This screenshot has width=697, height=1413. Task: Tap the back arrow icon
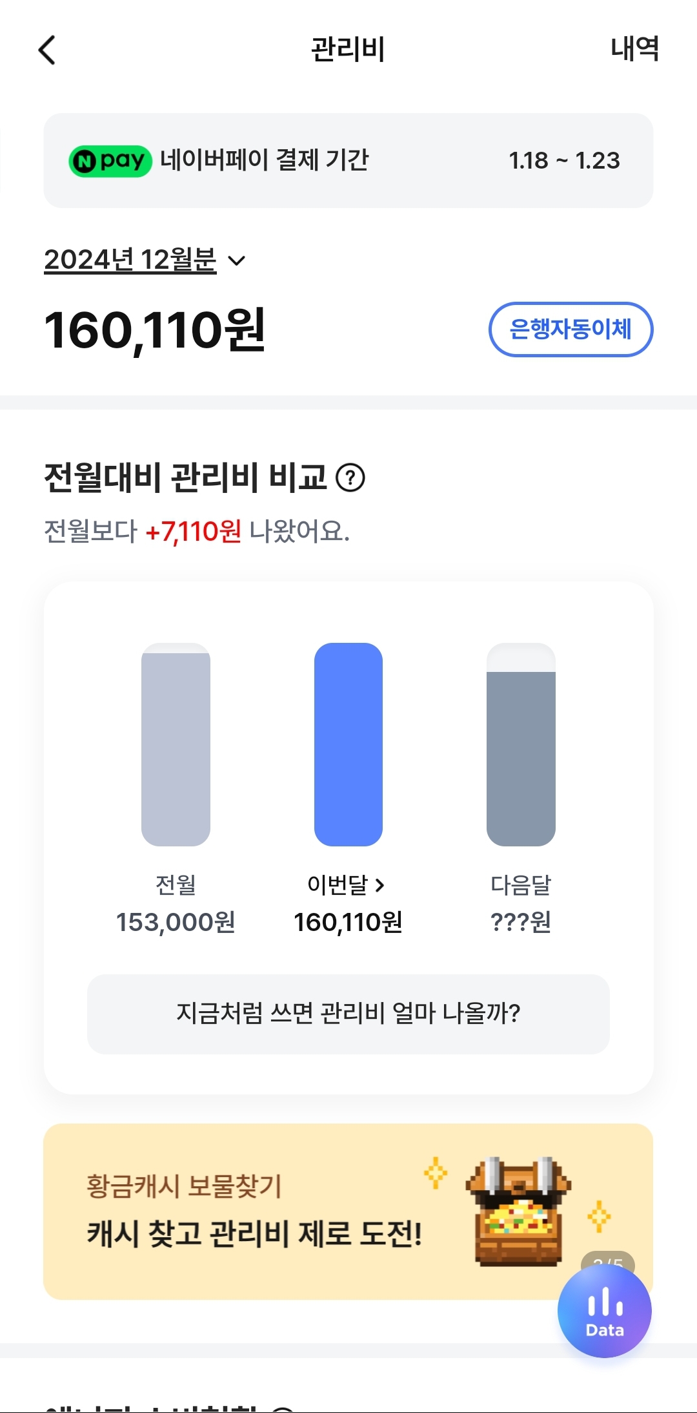tap(47, 50)
